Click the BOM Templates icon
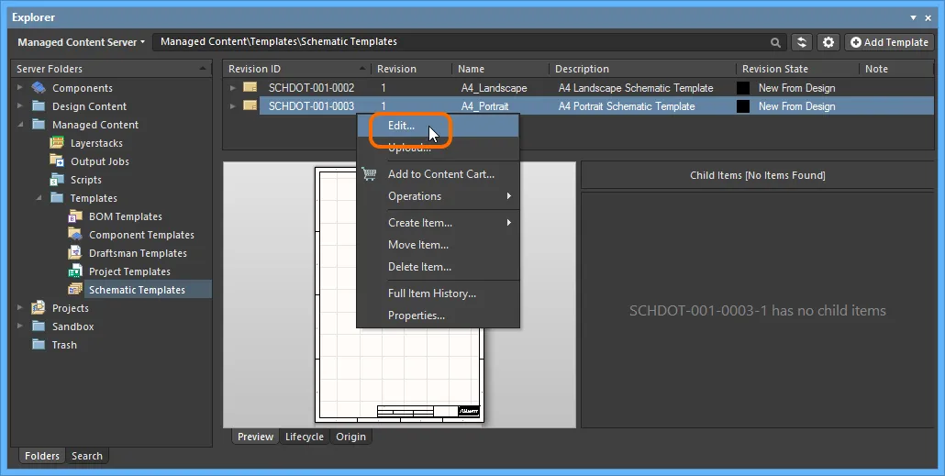 [75, 216]
